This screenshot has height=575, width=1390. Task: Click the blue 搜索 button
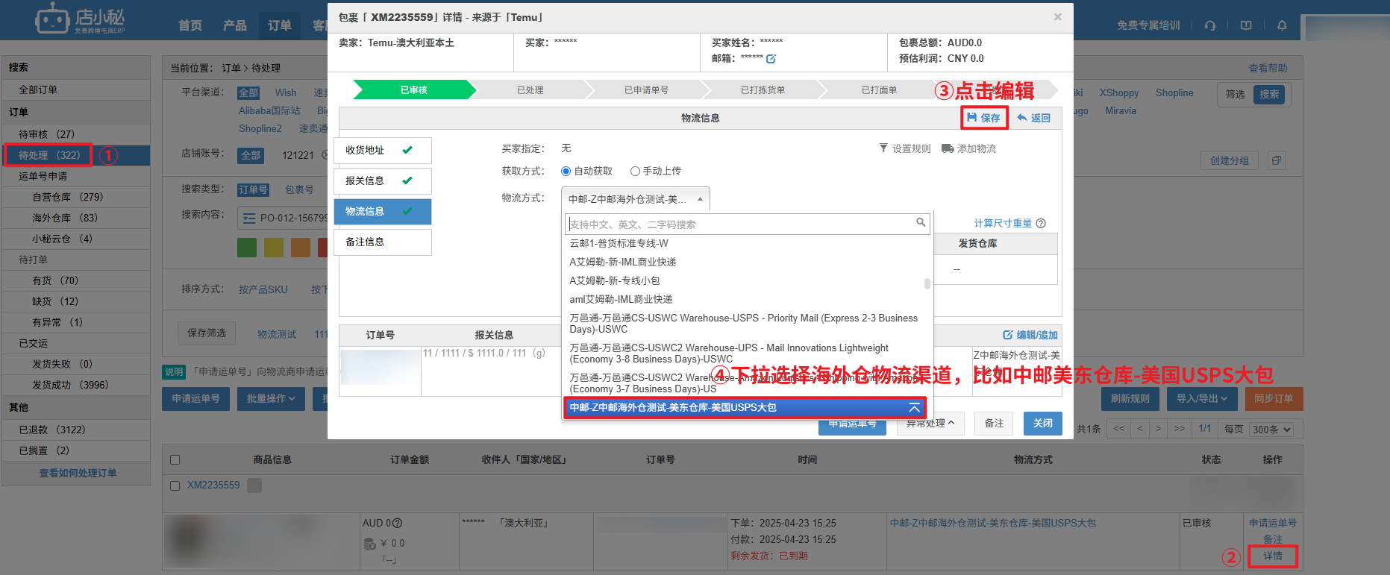click(x=1269, y=95)
